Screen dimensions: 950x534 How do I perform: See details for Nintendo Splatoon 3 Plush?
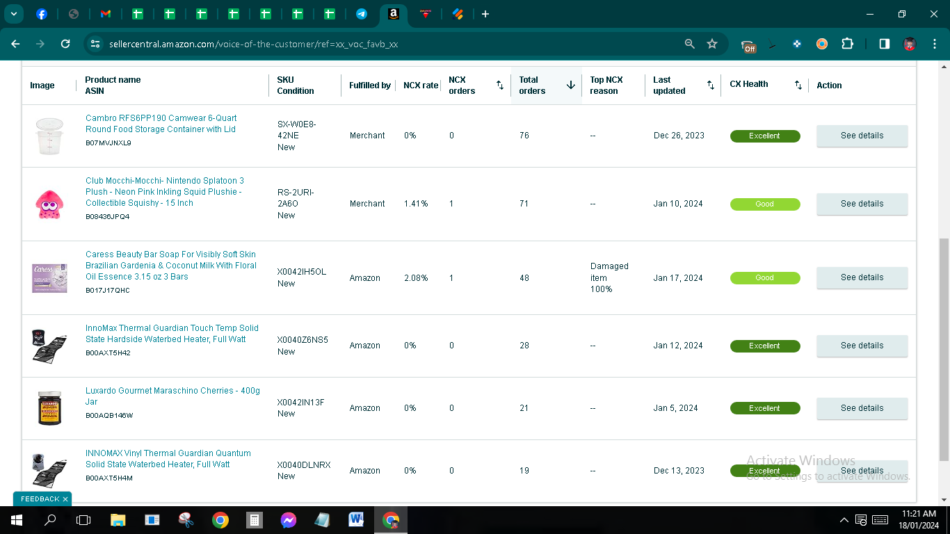(862, 204)
